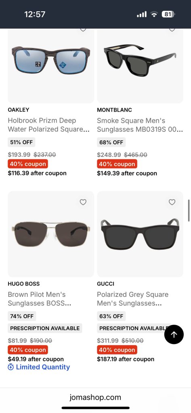Favorite the Gucci sunglasses with heart icon
Screen dimensions: 191x413
click(172, 202)
